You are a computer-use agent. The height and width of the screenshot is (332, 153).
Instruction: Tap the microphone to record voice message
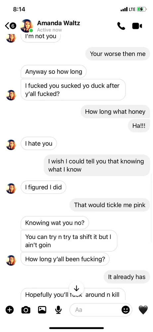58,310
